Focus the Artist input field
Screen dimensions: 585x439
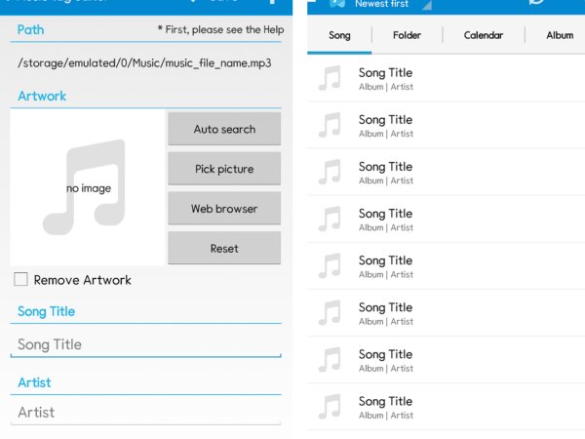click(x=146, y=412)
